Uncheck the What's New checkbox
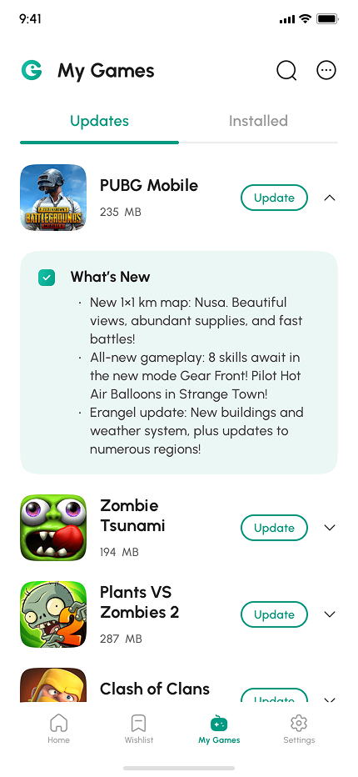The width and height of the screenshot is (358, 777). [x=47, y=278]
